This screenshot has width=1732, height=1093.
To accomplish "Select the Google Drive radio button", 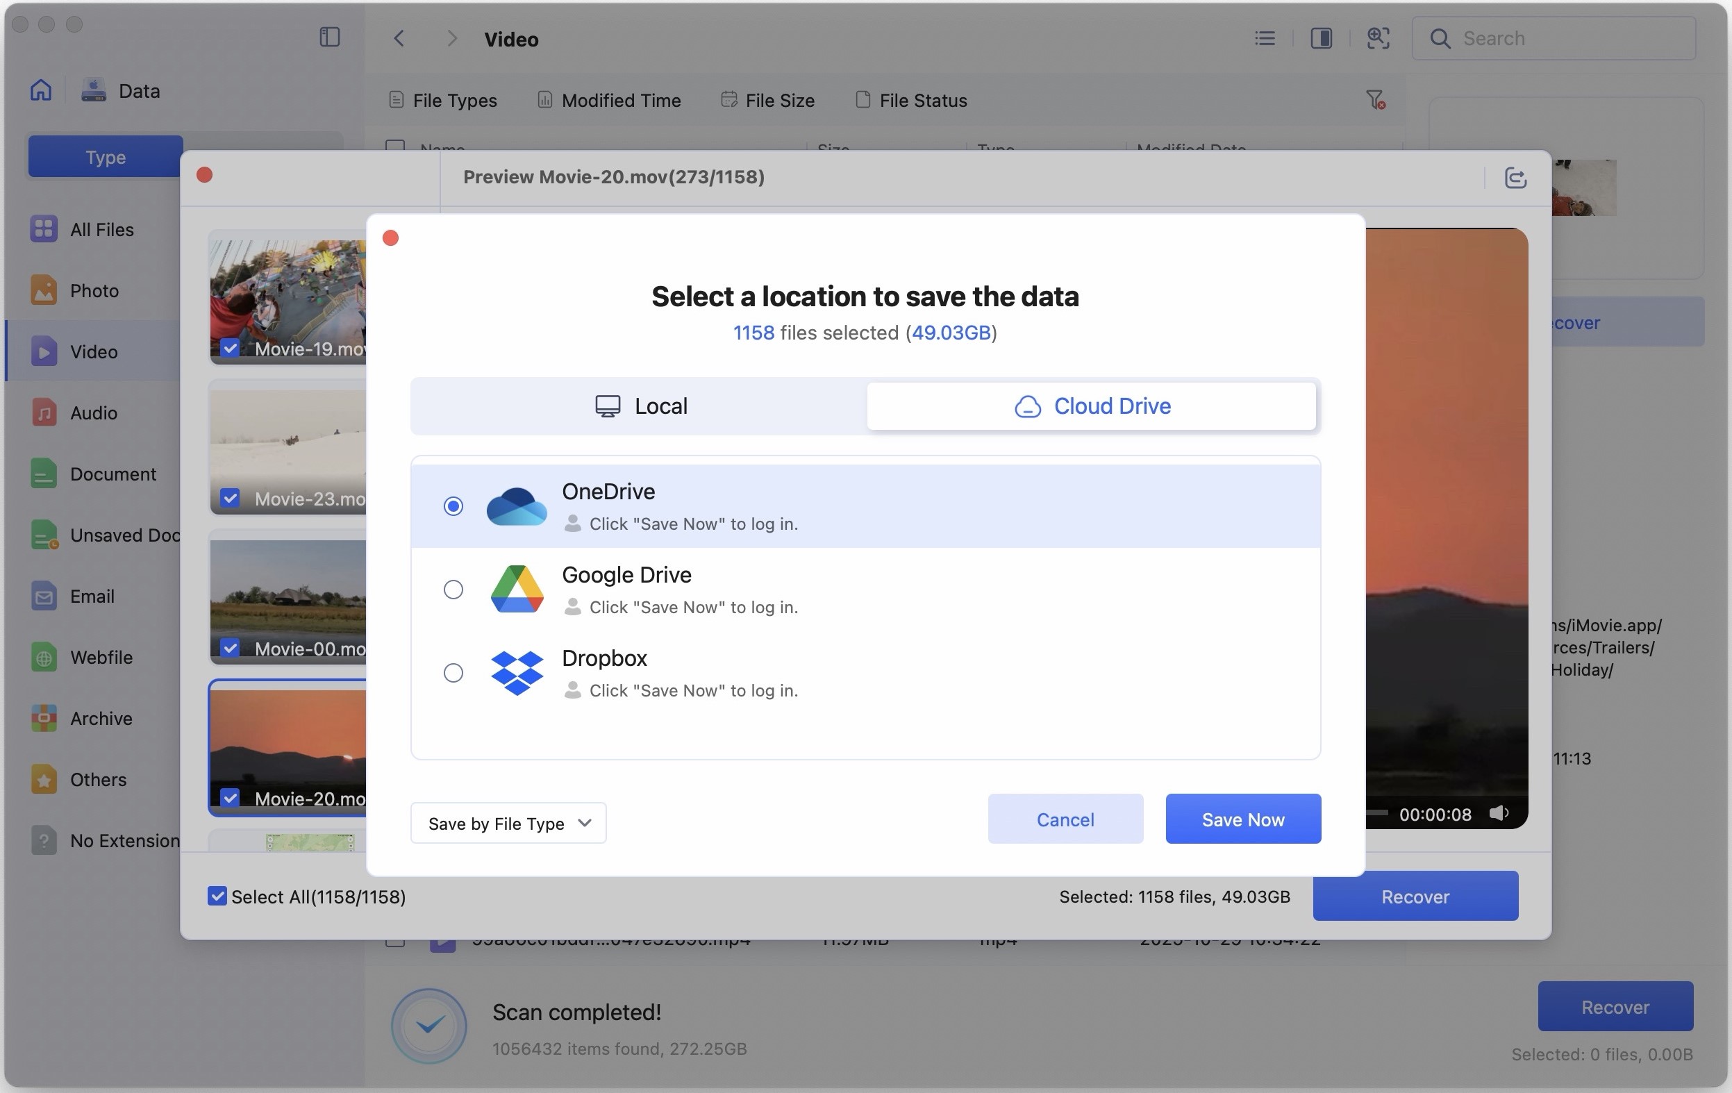I will [x=453, y=590].
